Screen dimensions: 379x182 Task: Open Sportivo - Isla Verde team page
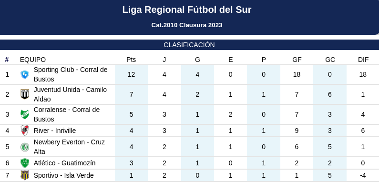click(63, 175)
